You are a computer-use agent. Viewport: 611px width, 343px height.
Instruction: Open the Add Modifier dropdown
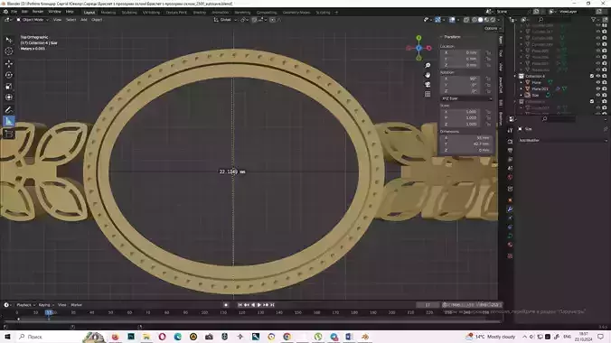[563, 140]
